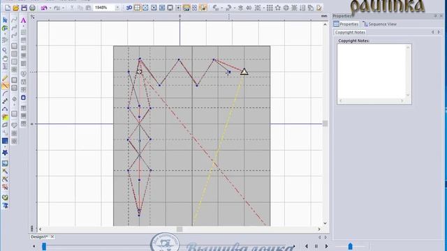
Task: Open a design using the folder icon
Action: [x=16, y=8]
